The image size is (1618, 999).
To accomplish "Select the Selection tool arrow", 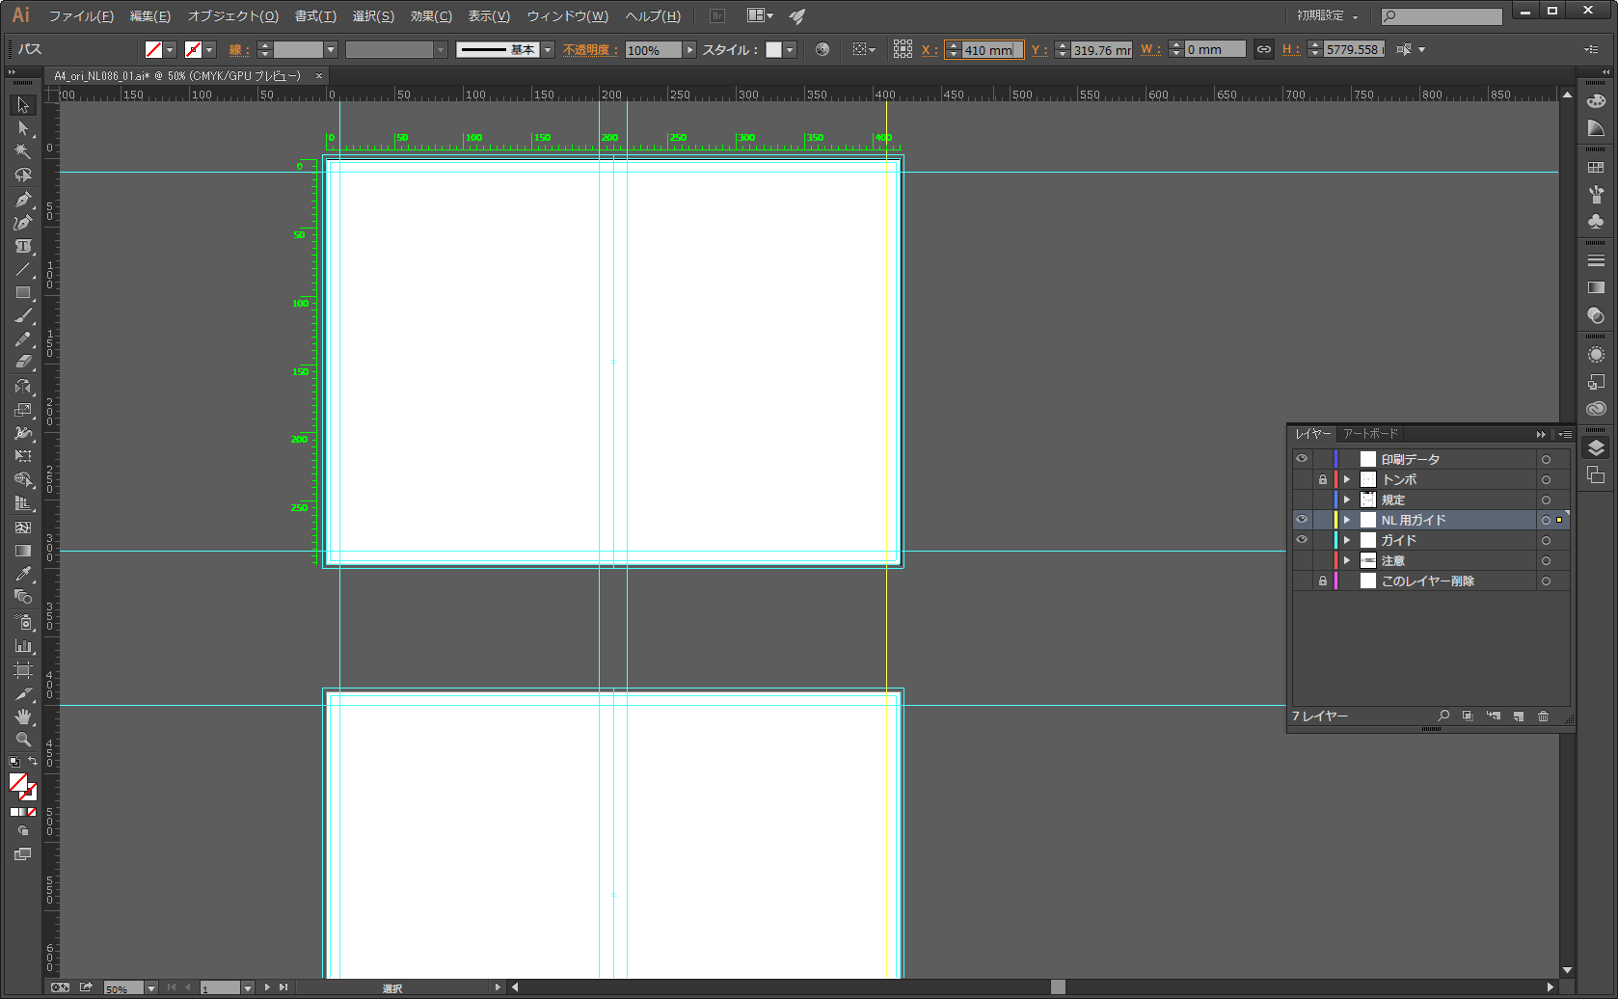I will click(23, 105).
